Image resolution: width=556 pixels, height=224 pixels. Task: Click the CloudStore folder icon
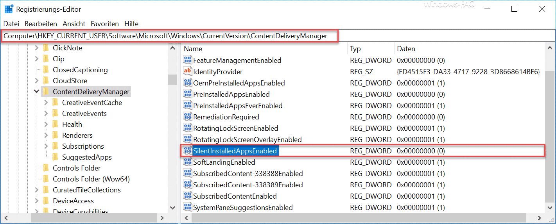[x=46, y=81]
